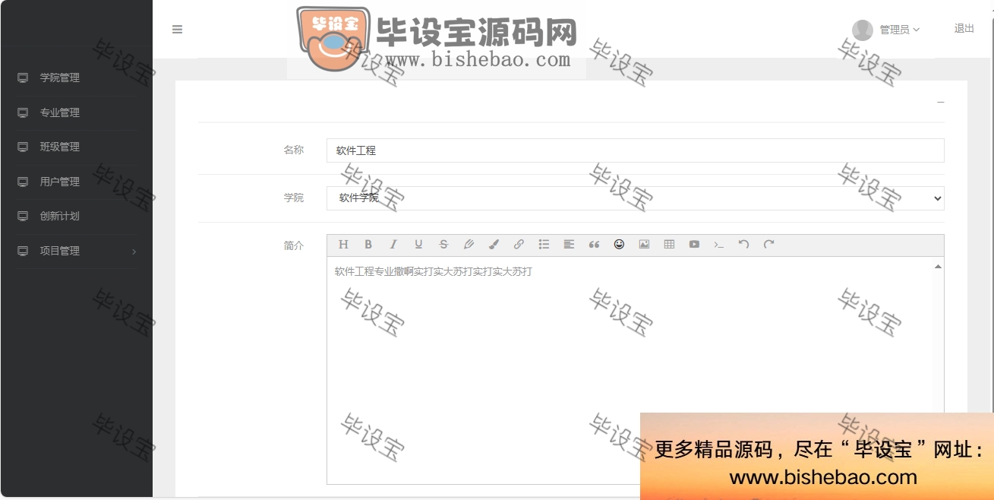Click the 退出 logout link
994x500 pixels.
click(x=964, y=28)
